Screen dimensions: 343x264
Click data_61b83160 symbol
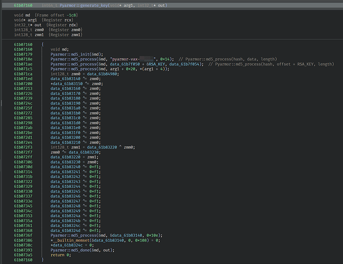tap(66, 88)
